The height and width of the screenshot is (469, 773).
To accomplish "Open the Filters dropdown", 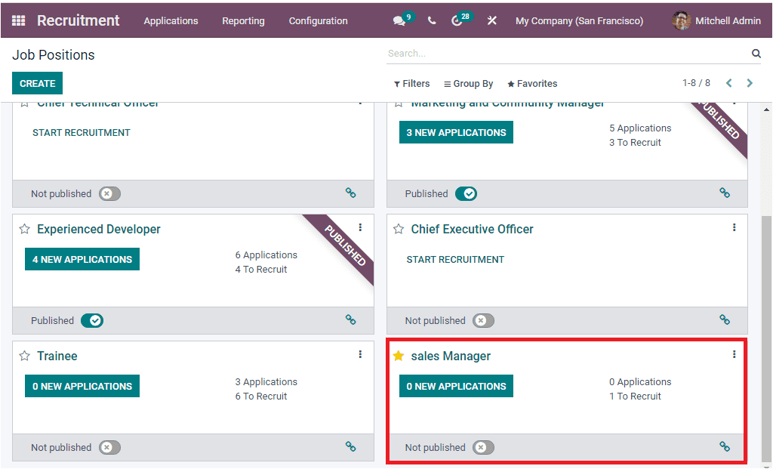I will pos(411,84).
